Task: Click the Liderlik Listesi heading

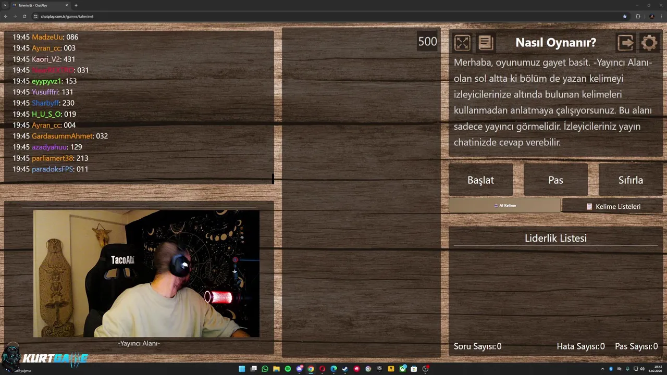Action: [555, 238]
